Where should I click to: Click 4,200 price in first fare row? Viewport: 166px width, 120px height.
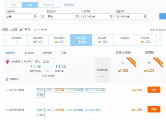coord(137,90)
